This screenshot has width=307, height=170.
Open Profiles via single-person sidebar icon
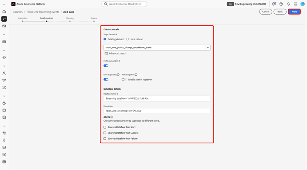point(4,73)
